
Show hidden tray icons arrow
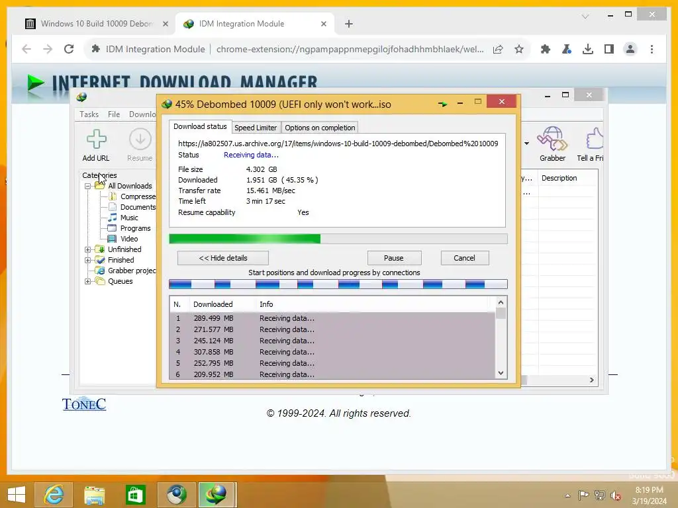tap(567, 495)
